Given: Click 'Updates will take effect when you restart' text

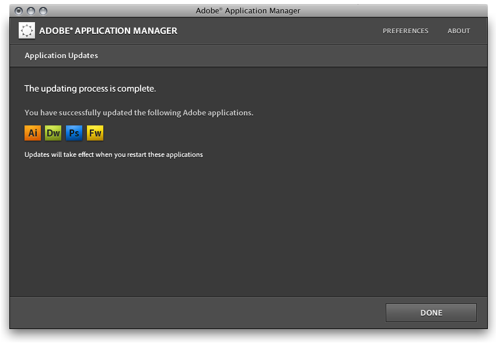Looking at the screenshot, I should click(x=114, y=155).
